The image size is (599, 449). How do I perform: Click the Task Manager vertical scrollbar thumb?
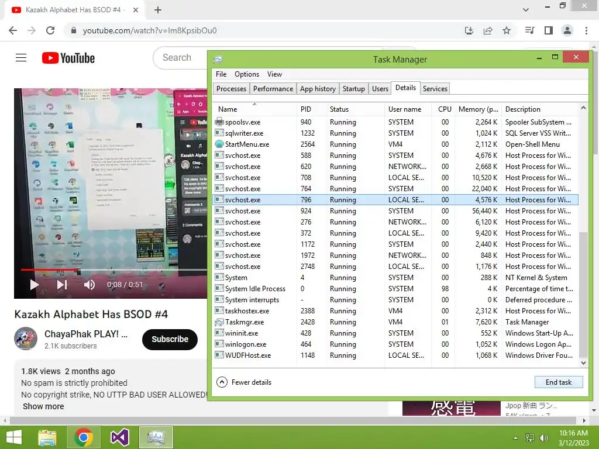(x=583, y=295)
